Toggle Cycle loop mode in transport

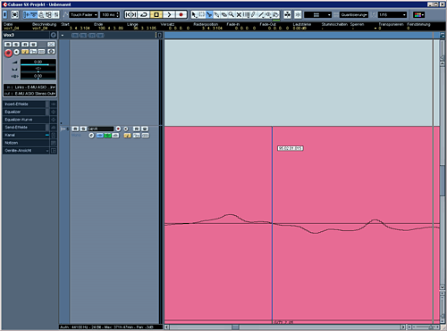click(x=144, y=14)
